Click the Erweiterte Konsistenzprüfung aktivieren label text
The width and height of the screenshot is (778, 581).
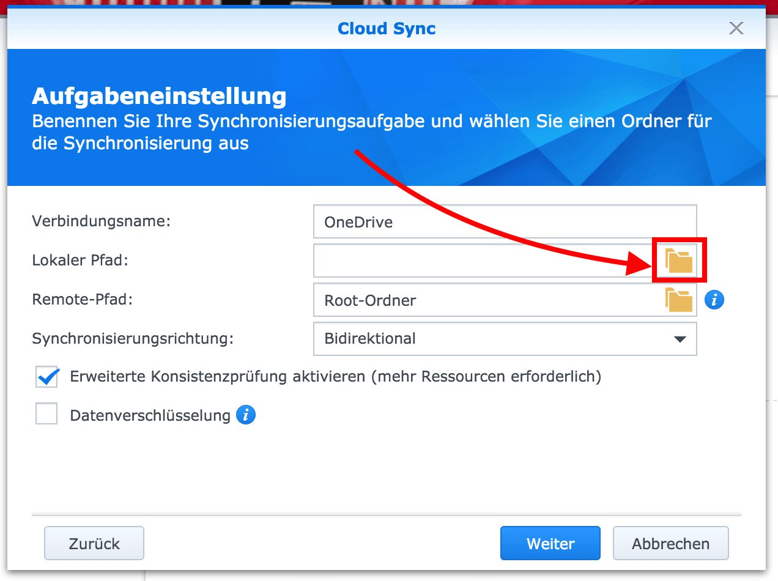(335, 377)
